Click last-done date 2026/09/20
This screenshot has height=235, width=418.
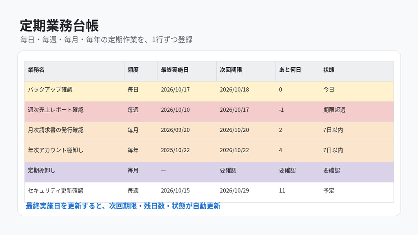tap(187, 132)
